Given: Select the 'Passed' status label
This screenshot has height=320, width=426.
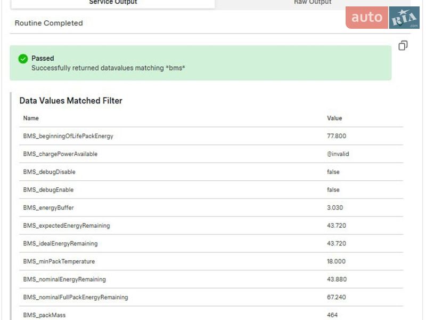Looking at the screenshot, I should [43, 58].
